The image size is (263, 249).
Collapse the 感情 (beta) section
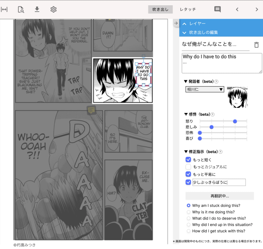[x=186, y=114]
